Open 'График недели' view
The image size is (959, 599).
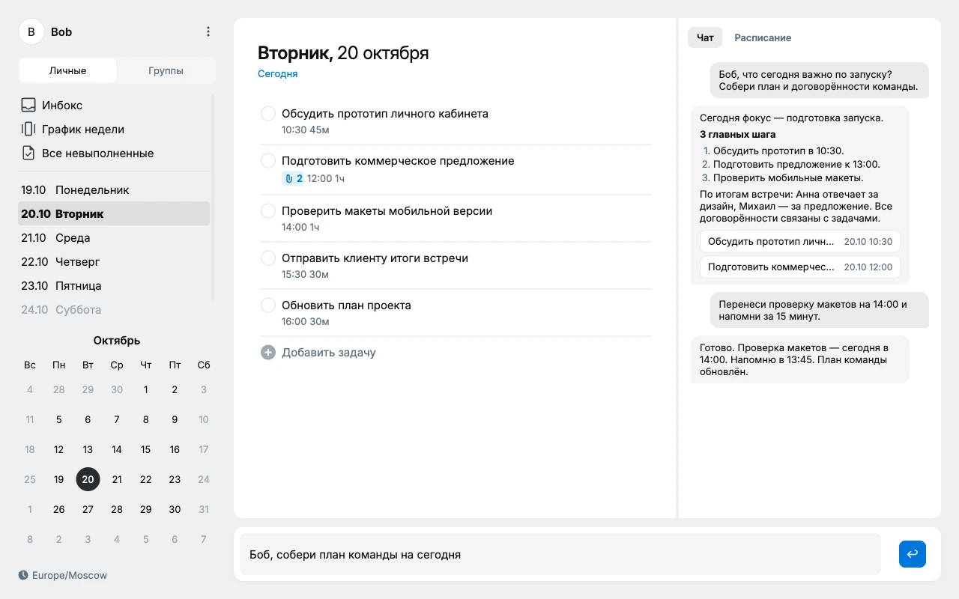114,129
